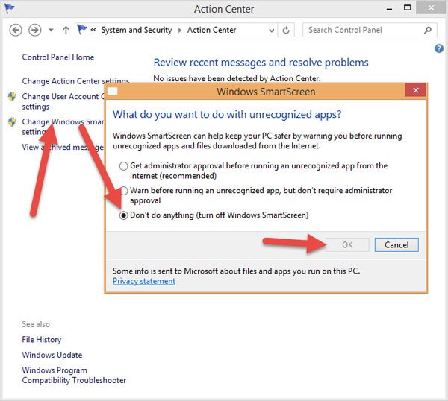
Task: Open View archived messages
Action: [63, 147]
